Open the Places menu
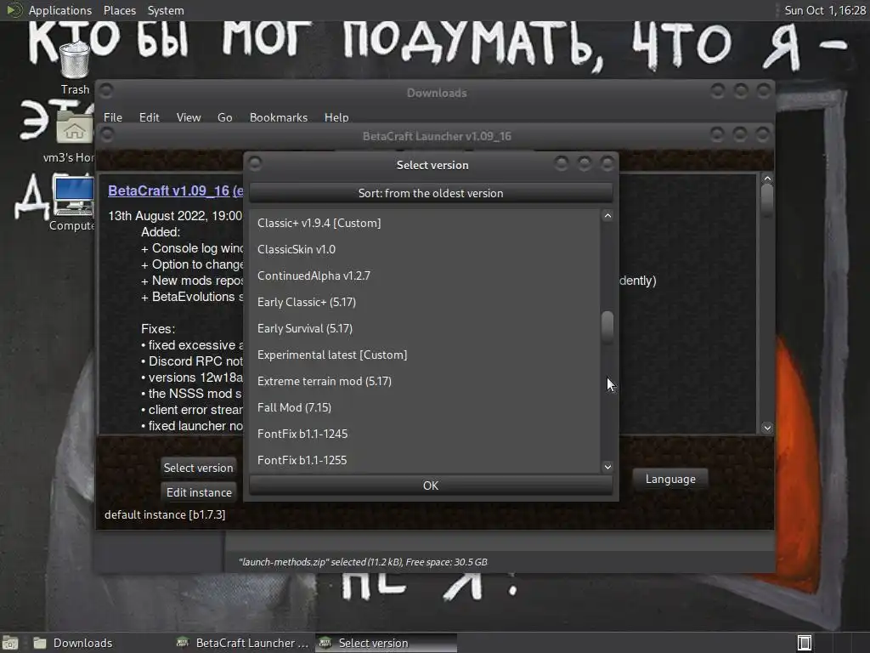Viewport: 870px width, 653px height. tap(119, 10)
